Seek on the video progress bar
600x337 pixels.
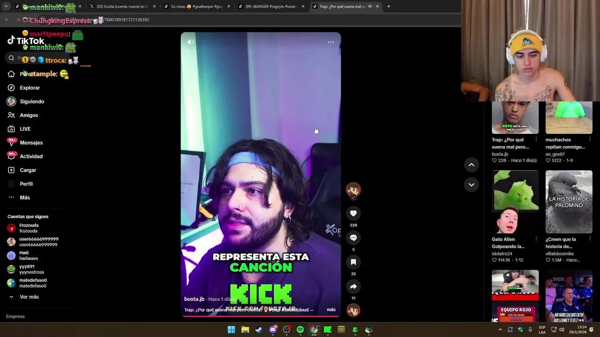click(261, 316)
